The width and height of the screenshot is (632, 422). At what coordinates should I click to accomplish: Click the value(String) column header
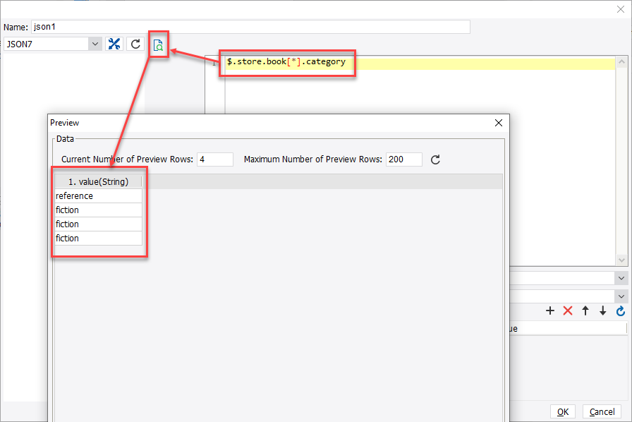point(97,181)
